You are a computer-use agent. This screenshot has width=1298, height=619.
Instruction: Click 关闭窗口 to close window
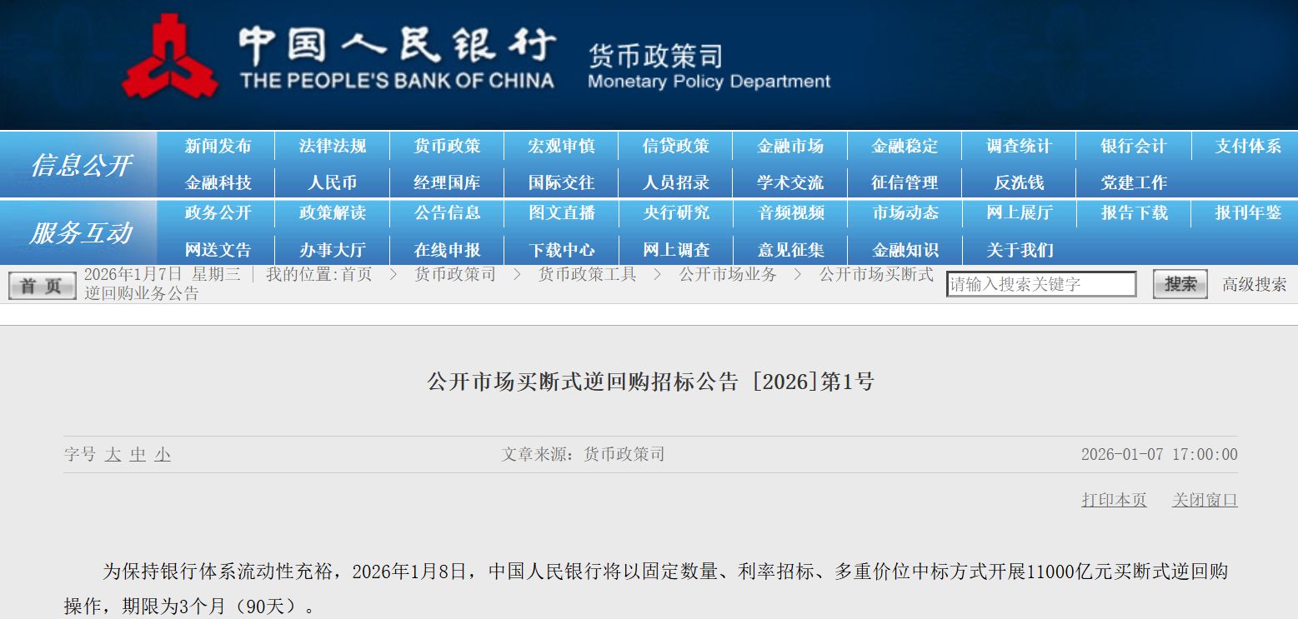click(x=1205, y=500)
